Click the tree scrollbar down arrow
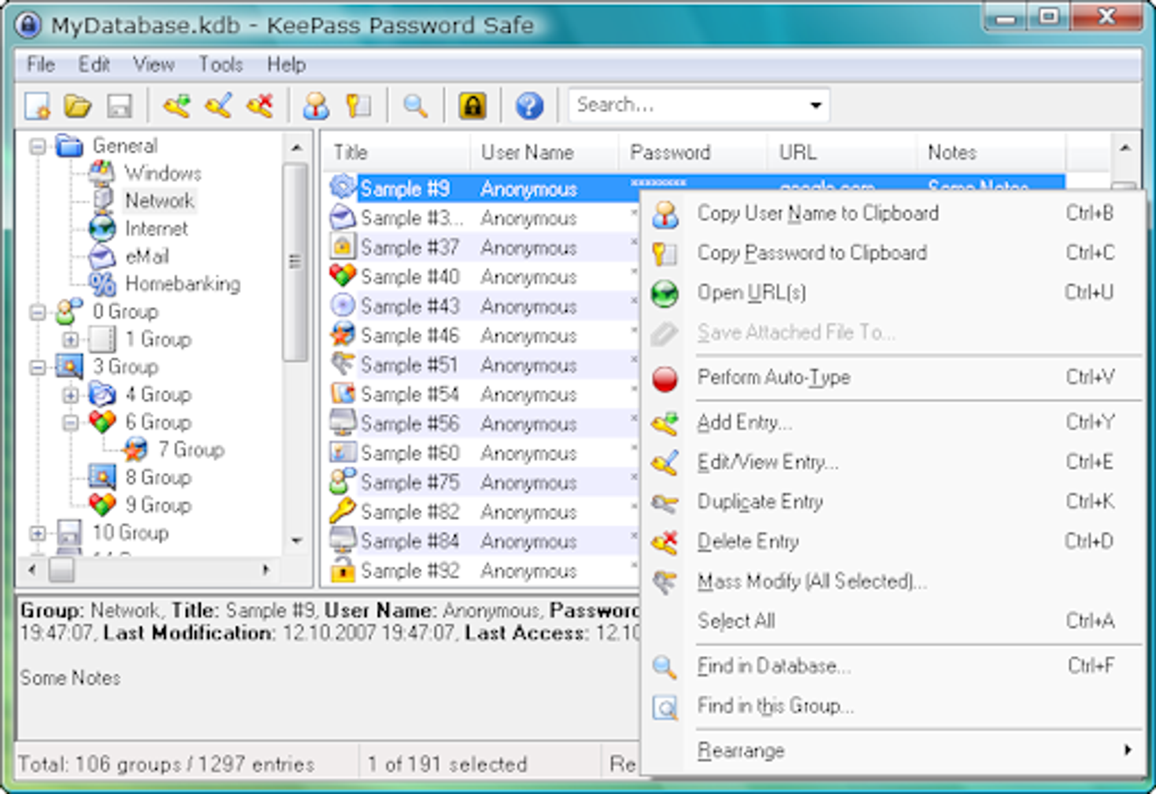 coord(297,541)
